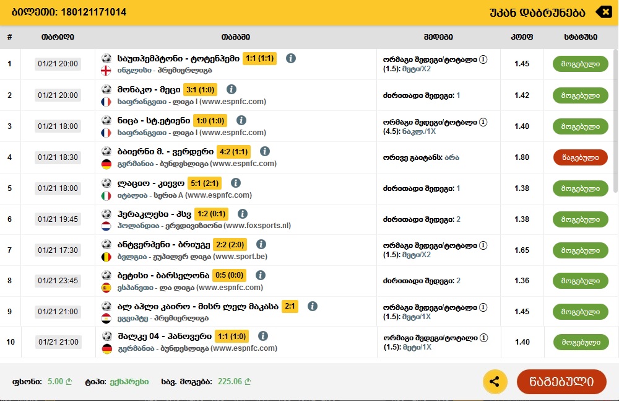
Task: Click info icon for Al Ahly Cairo match
Action: click(x=313, y=306)
